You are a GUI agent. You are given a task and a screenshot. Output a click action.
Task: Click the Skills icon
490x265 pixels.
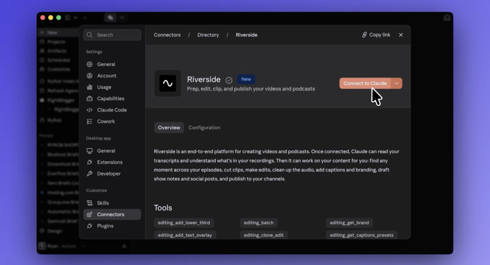(89, 203)
